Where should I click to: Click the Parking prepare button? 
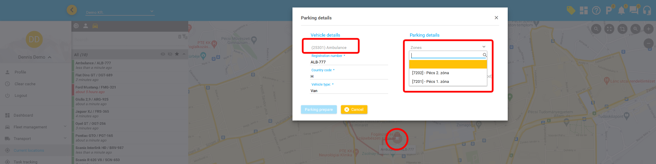coord(319,109)
